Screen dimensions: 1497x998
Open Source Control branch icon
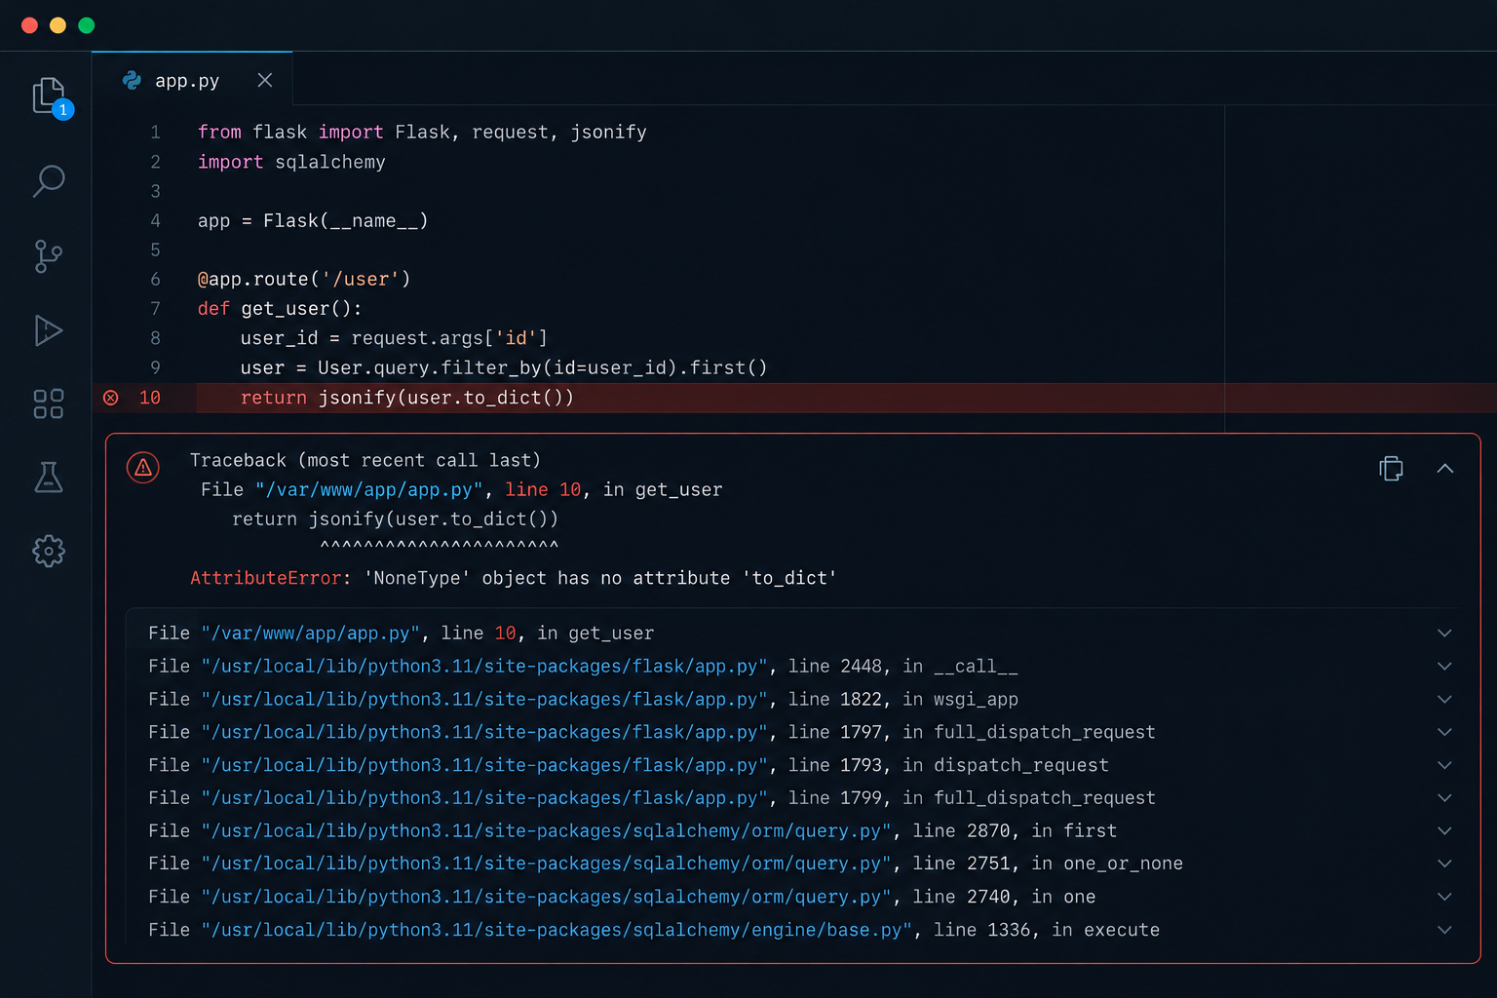pos(48,256)
